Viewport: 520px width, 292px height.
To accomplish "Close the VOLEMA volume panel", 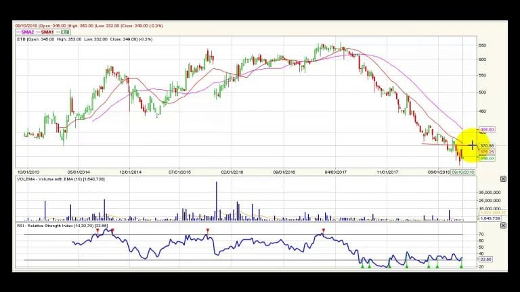I will coord(503,178).
